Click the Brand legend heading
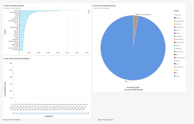Screen dimensions: 194x124 tap(176, 11)
